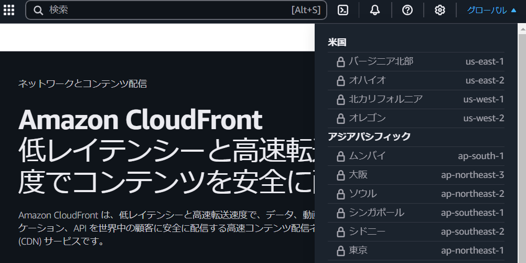Image resolution: width=526 pixels, height=263 pixels.
Task: Click the lock icon beside 東京
Action: (340, 250)
